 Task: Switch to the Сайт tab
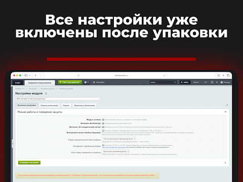tap(18, 82)
